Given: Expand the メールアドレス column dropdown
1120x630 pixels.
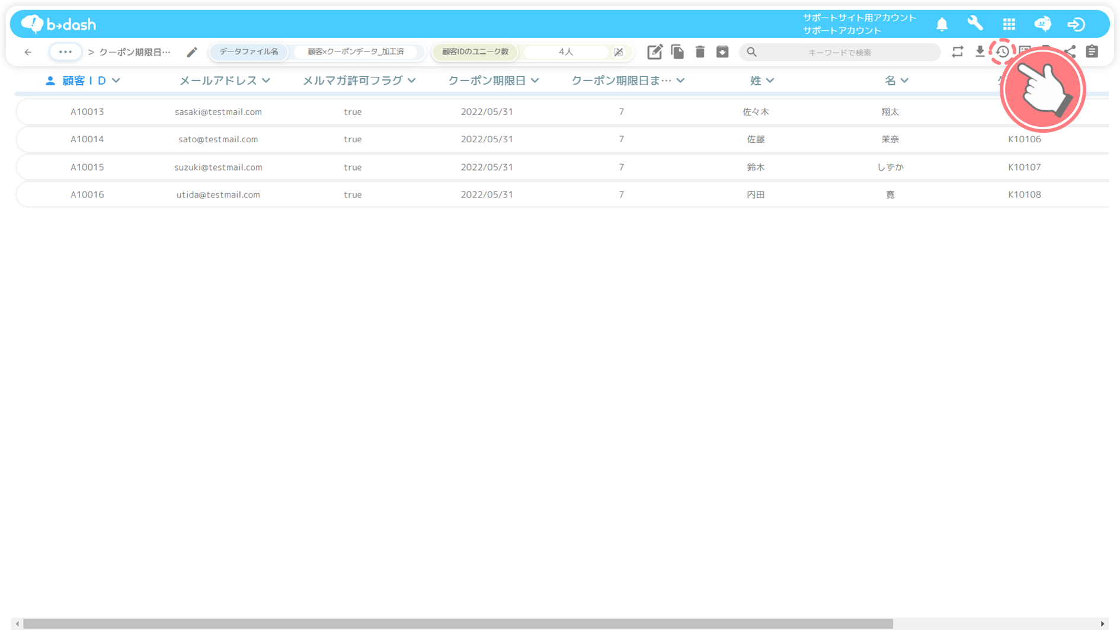Looking at the screenshot, I should click(x=266, y=81).
